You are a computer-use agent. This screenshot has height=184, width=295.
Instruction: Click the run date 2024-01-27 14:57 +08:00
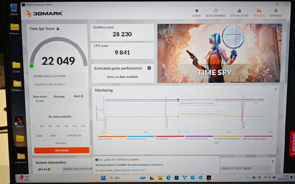coord(236,169)
